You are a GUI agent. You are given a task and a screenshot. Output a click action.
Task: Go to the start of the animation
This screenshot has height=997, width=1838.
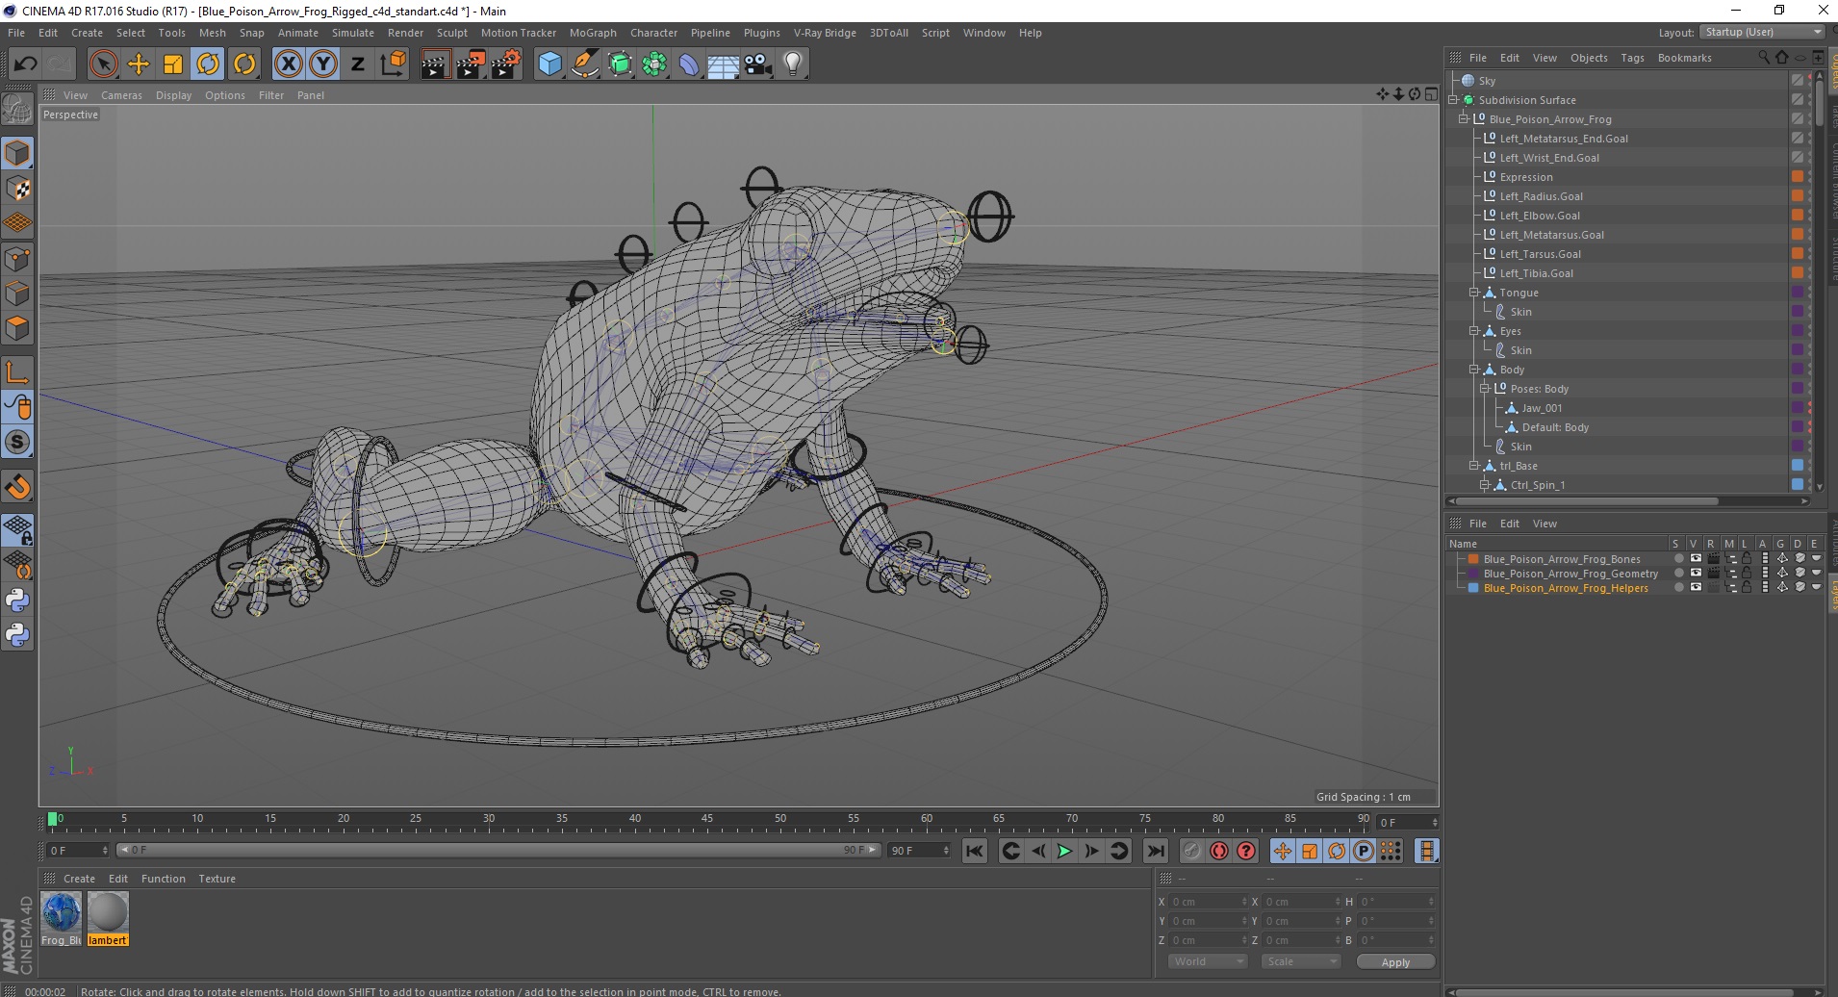pyautogui.click(x=975, y=851)
